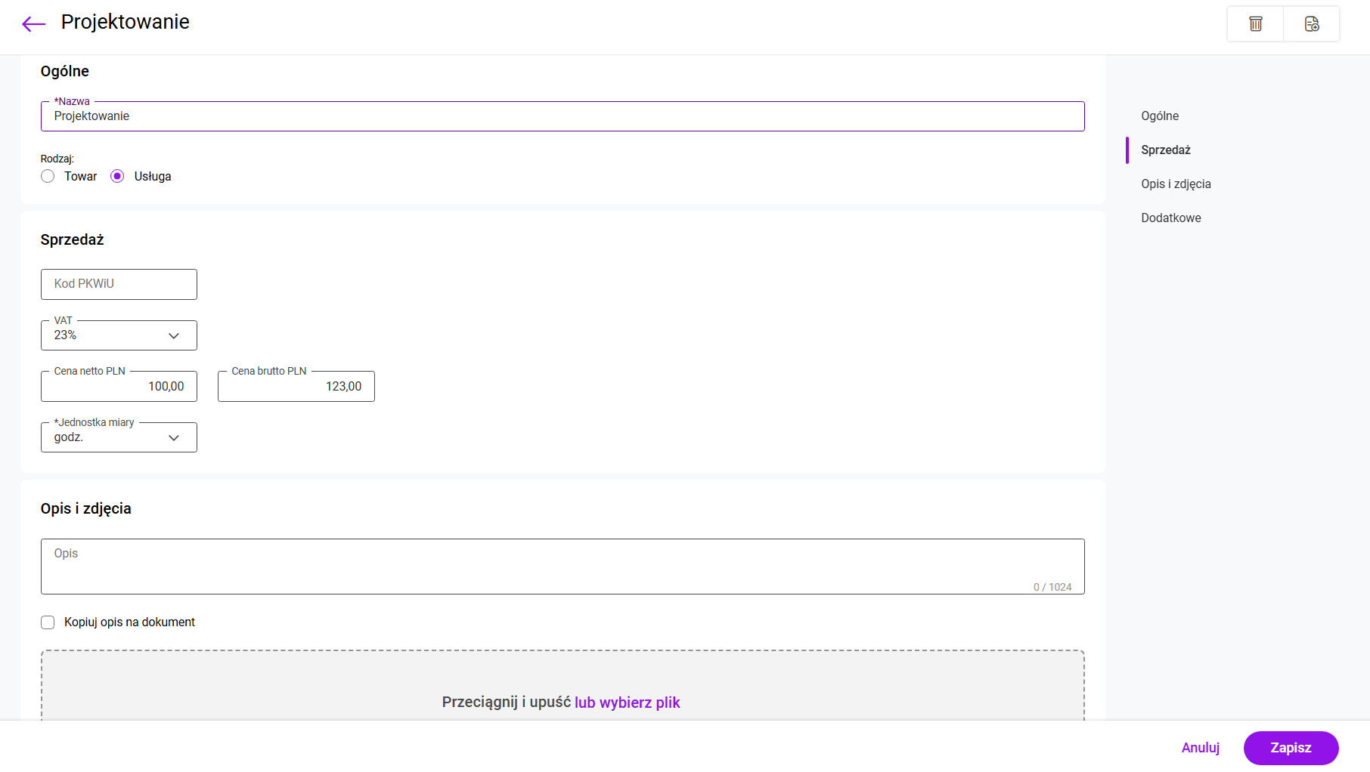Image resolution: width=1370 pixels, height=772 pixels.
Task: Expand the Jednostka miary dropdown
Action: 119,437
